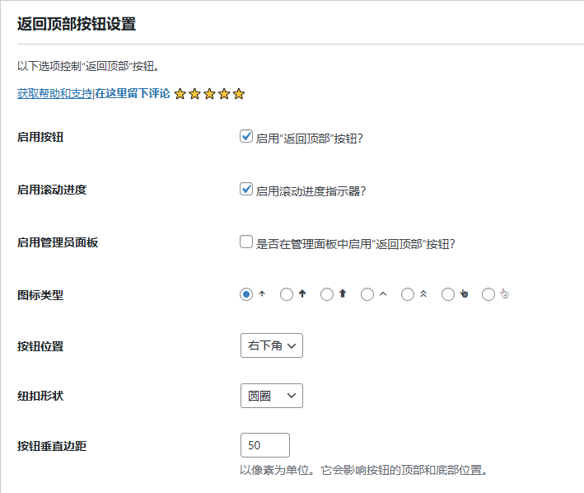Click the third gold rating star
Viewport: 584px width, 493px height.
[209, 94]
